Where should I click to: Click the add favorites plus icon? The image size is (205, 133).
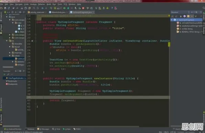4,75
